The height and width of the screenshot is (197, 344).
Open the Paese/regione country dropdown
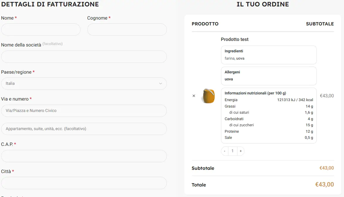pyautogui.click(x=84, y=83)
